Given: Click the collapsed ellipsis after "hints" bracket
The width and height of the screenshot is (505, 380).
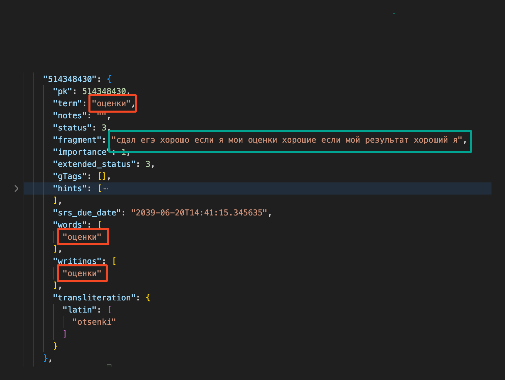Looking at the screenshot, I should point(106,188).
